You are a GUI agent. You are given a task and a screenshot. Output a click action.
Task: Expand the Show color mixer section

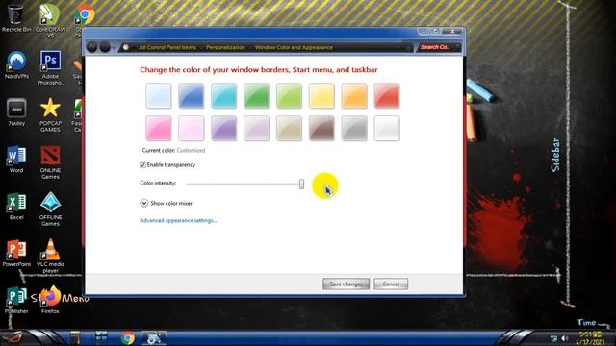[143, 203]
